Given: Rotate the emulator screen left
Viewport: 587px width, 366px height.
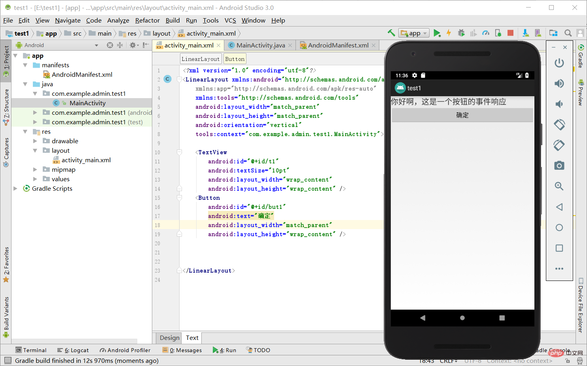Looking at the screenshot, I should tap(559, 124).
